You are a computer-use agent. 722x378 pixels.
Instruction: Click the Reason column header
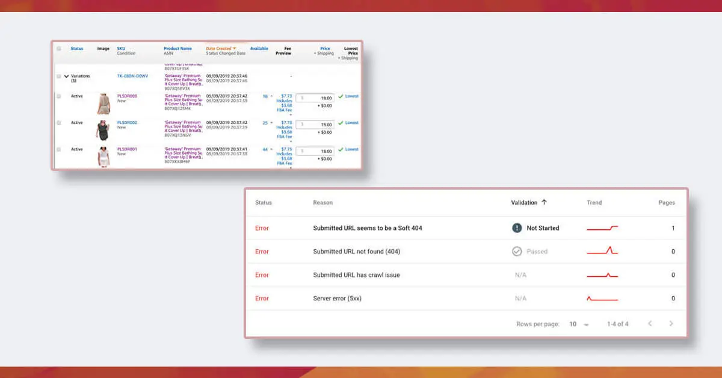(323, 203)
